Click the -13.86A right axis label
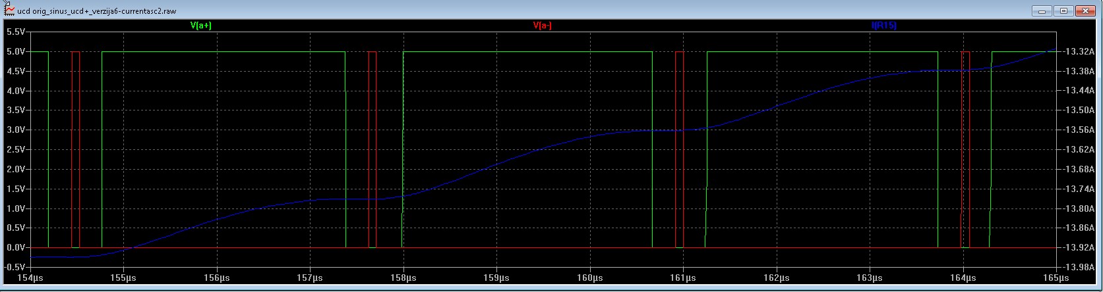The image size is (1103, 292). click(x=1077, y=228)
